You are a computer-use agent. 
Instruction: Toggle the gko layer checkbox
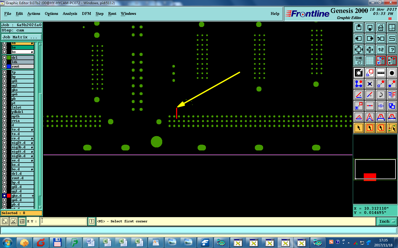(x=4, y=90)
